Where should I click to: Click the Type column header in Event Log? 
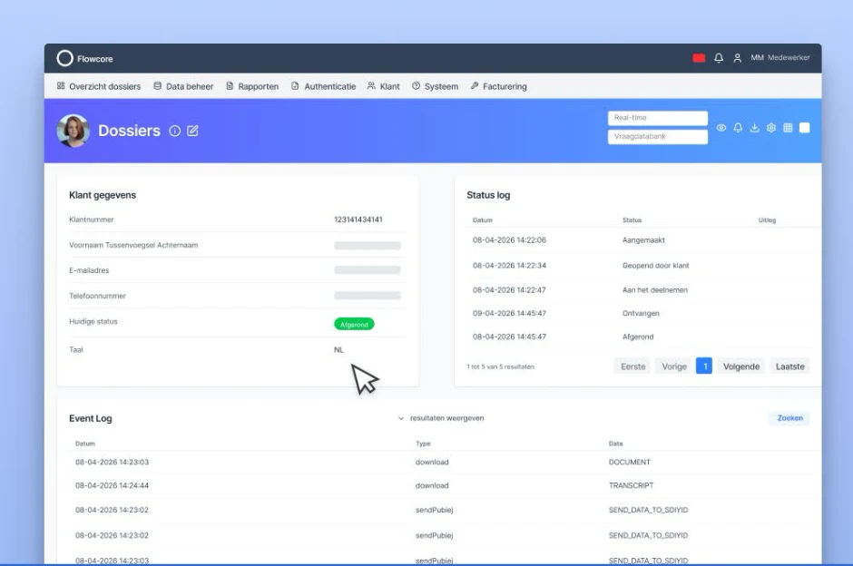[423, 444]
